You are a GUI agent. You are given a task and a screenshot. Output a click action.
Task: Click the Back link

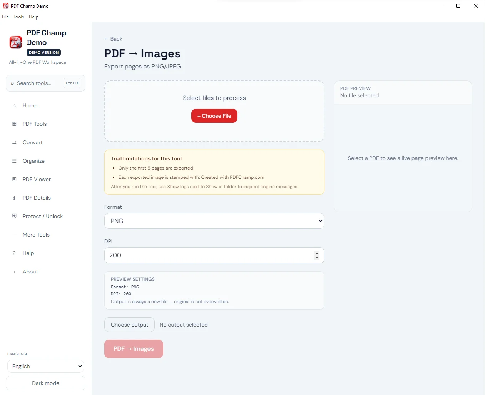113,39
